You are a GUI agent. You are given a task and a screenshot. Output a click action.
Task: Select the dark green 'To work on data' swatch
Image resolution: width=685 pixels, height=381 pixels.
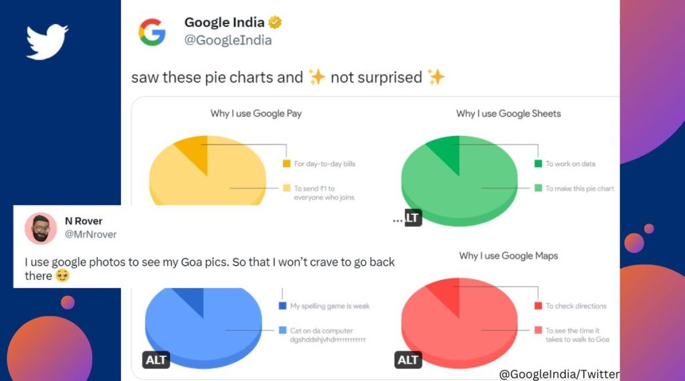539,163
